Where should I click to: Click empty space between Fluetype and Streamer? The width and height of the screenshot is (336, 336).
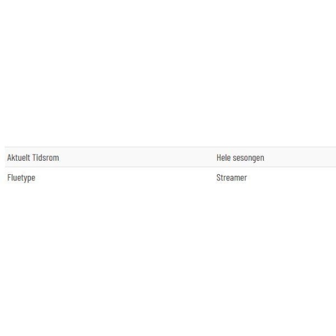tap(125, 178)
